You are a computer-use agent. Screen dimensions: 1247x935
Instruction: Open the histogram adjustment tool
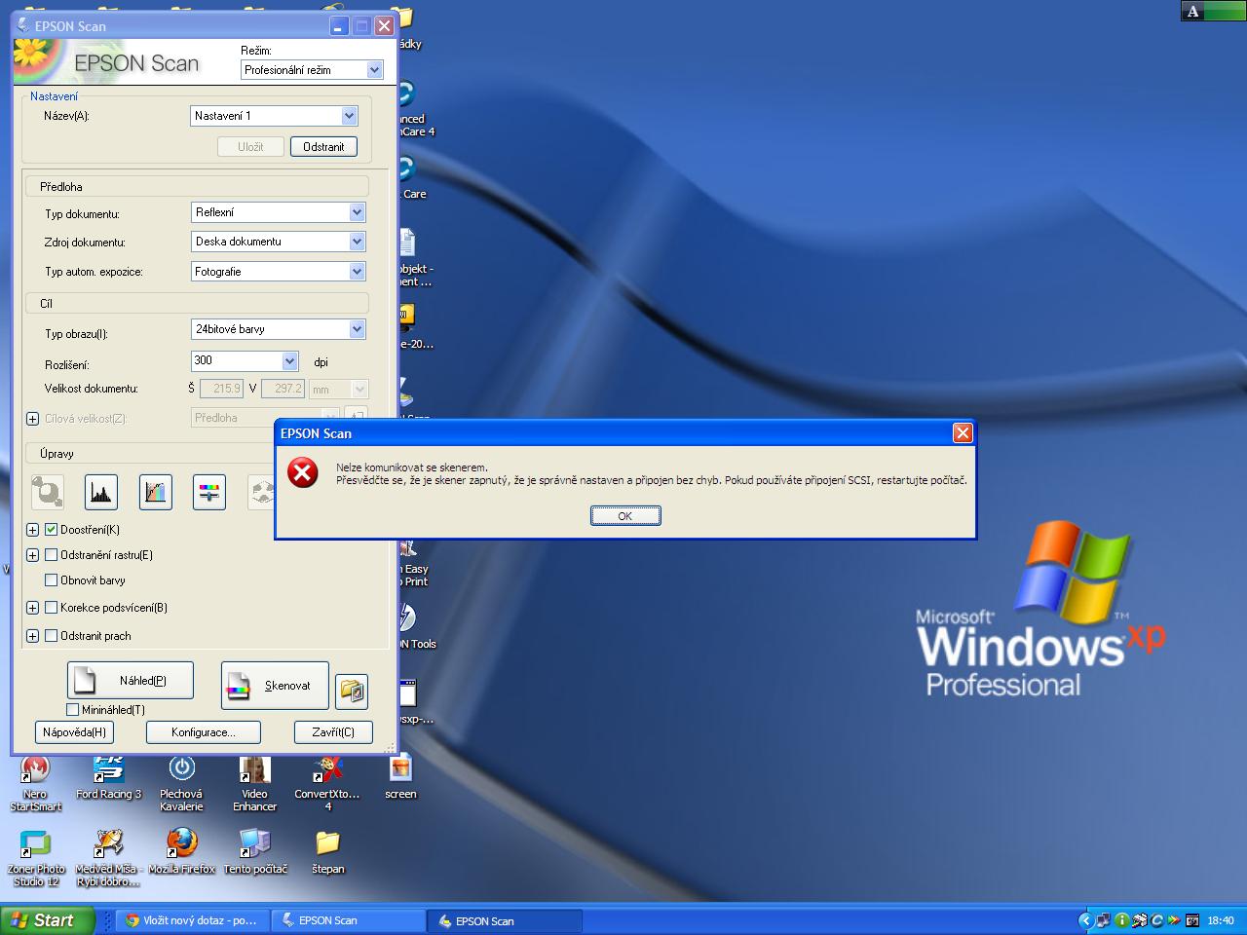(101, 492)
